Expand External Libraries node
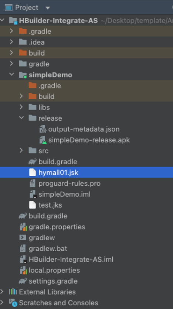 click(x=2, y=292)
